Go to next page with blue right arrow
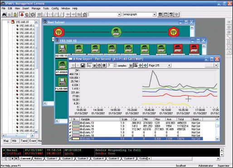 pyautogui.click(x=145, y=65)
